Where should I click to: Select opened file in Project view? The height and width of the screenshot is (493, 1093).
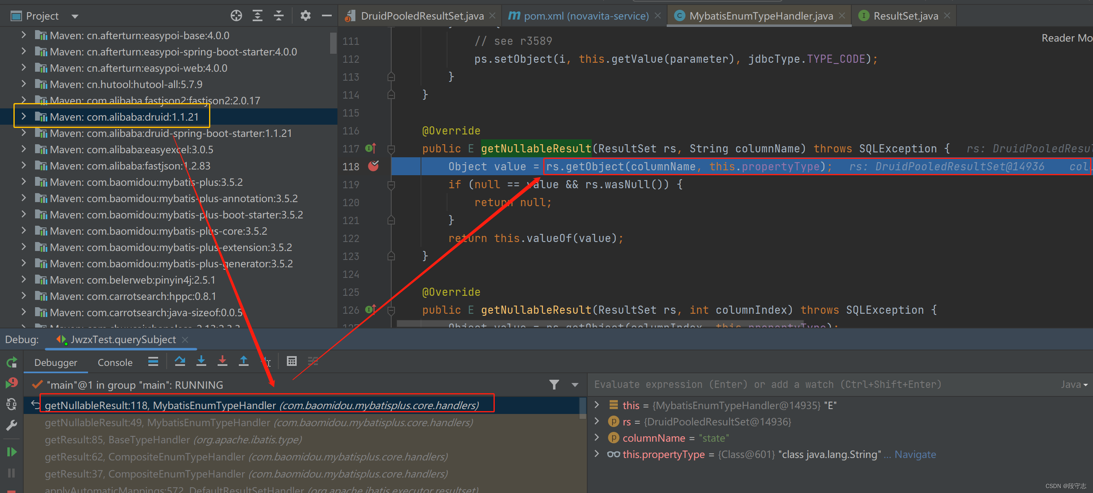click(x=236, y=15)
